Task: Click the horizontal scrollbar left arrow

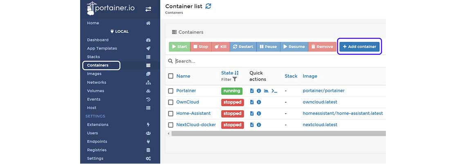Action: tap(168, 134)
